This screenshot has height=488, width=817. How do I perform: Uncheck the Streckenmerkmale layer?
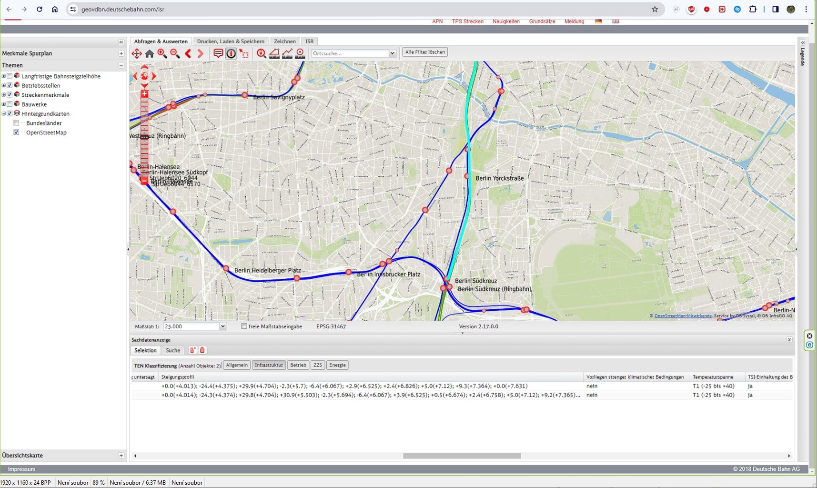(x=10, y=95)
